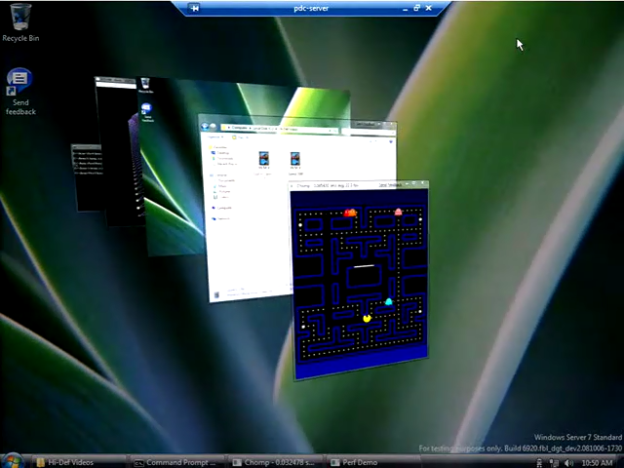Click Send feedback link in Chomp title bar
624x468 pixels.
(390, 185)
